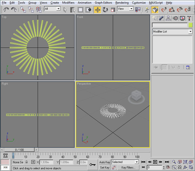This screenshot has width=195, height=171.
Task: Activate the Rotate tool in toolbar
Action: click(x=105, y=10)
